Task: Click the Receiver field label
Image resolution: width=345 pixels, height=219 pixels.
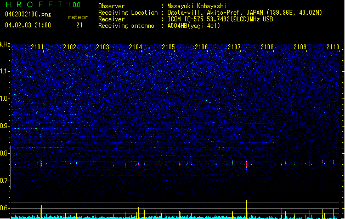Action: pyautogui.click(x=111, y=19)
